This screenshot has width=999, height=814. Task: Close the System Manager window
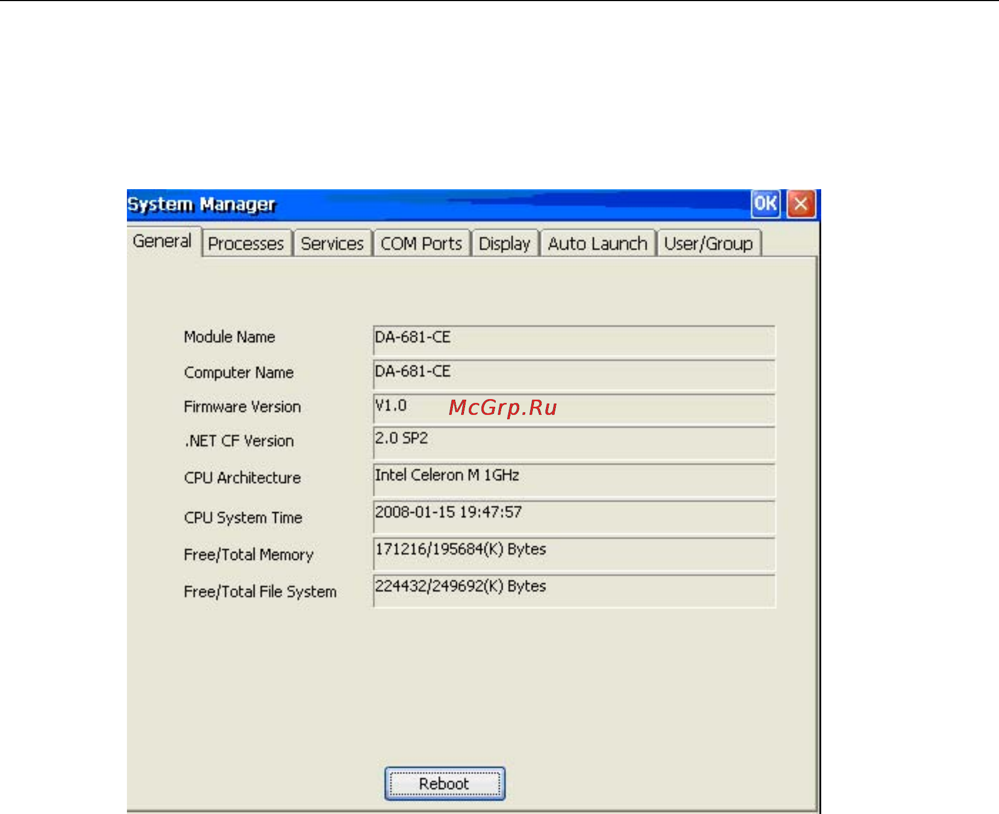[801, 204]
